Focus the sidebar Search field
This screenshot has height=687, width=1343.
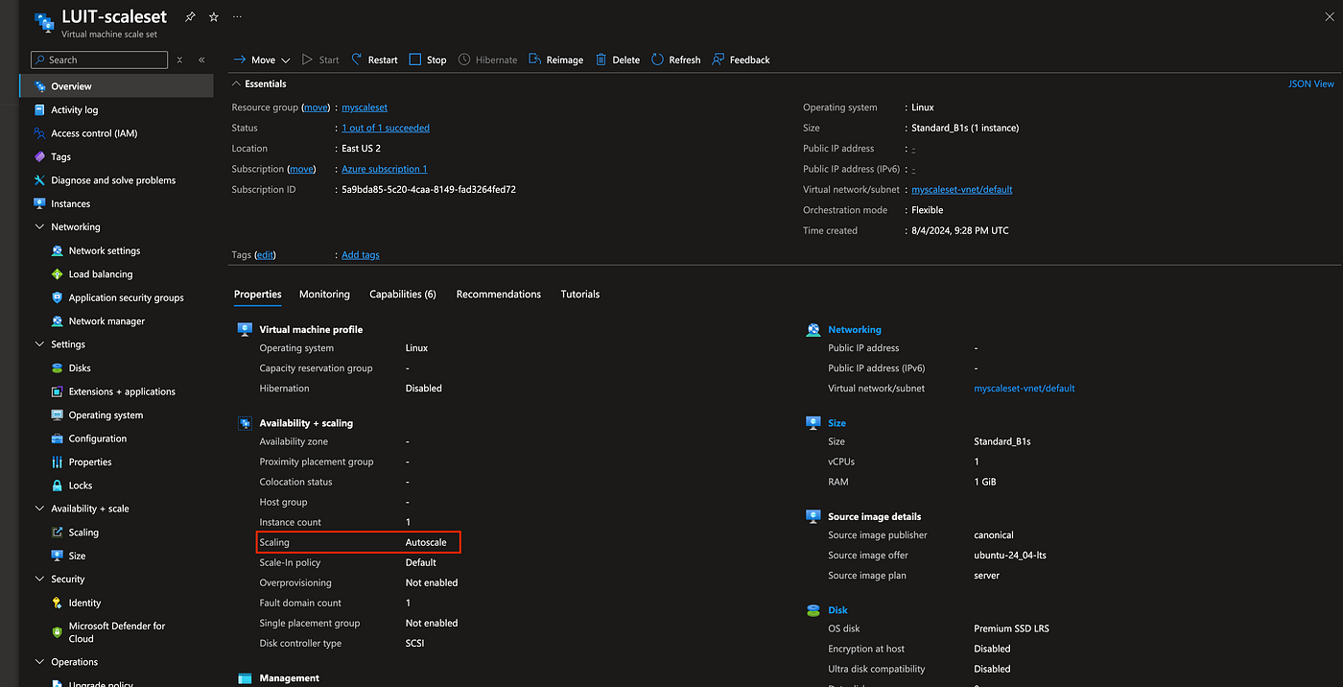click(101, 59)
